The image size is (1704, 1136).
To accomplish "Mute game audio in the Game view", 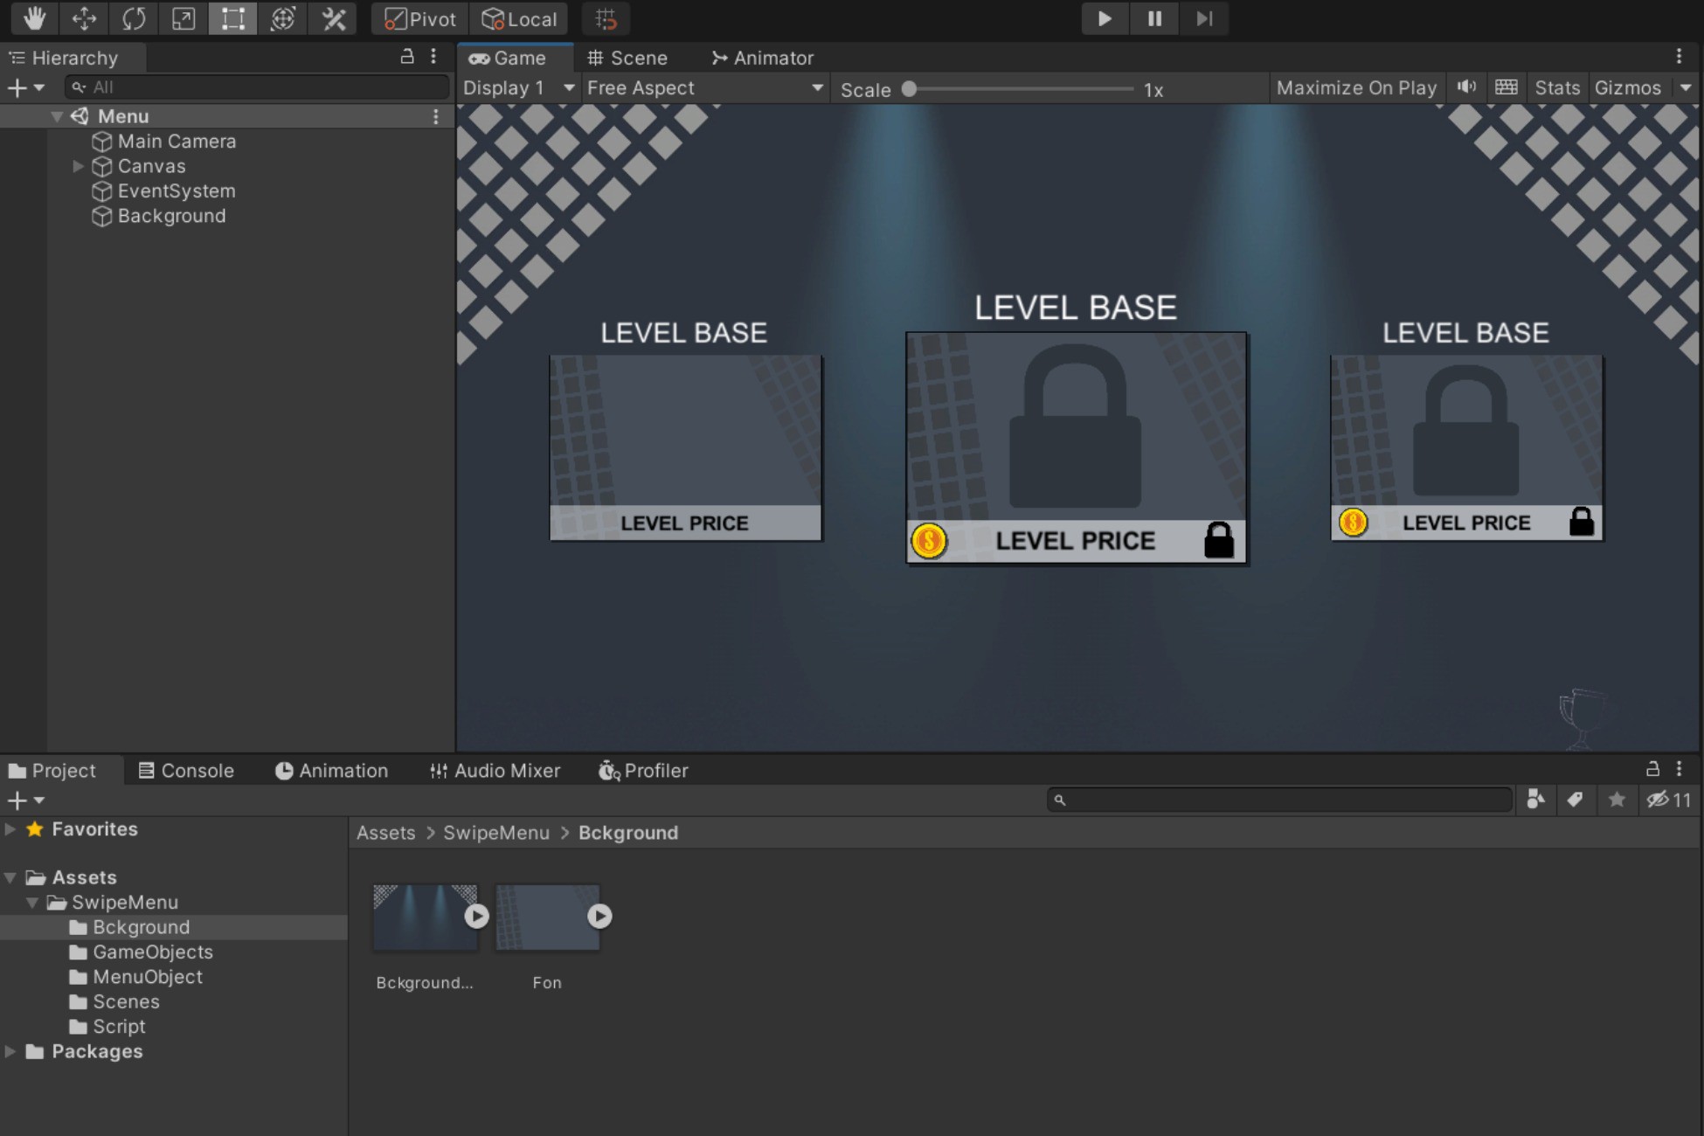I will 1467,87.
